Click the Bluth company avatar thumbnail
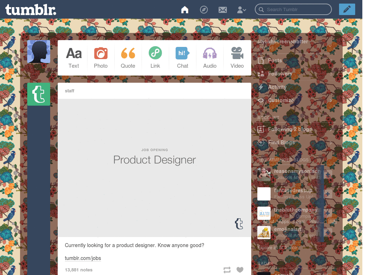This screenshot has width=367, height=275. click(x=264, y=213)
